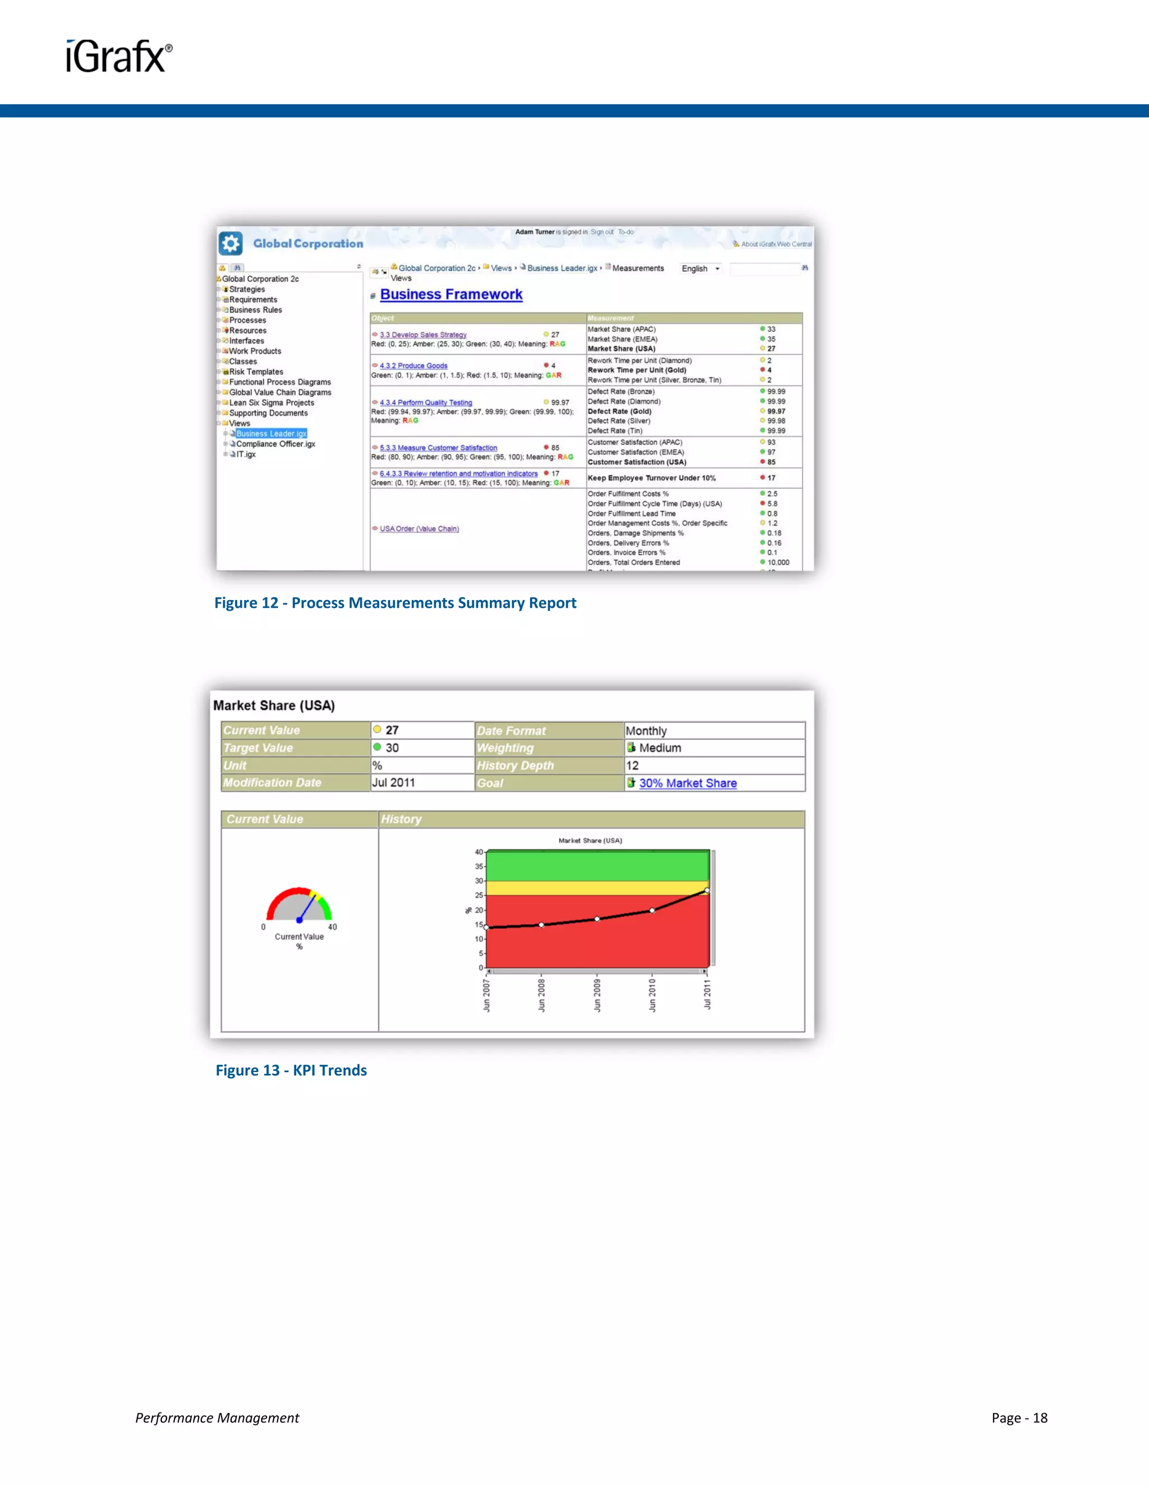Open the English language dropdown
The width and height of the screenshot is (1149, 1486).
point(700,269)
